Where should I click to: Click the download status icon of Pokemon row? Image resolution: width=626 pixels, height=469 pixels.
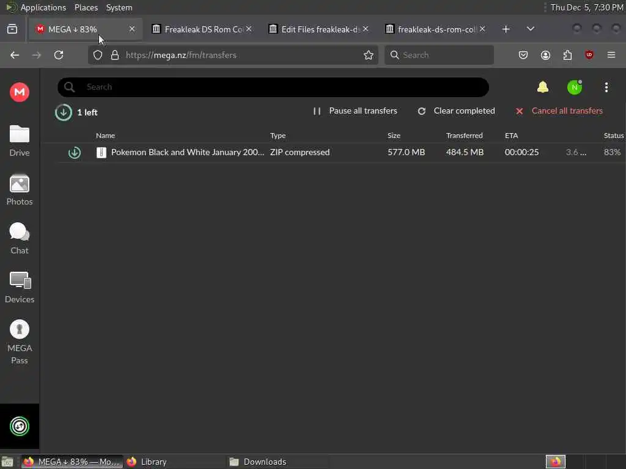[x=74, y=152]
